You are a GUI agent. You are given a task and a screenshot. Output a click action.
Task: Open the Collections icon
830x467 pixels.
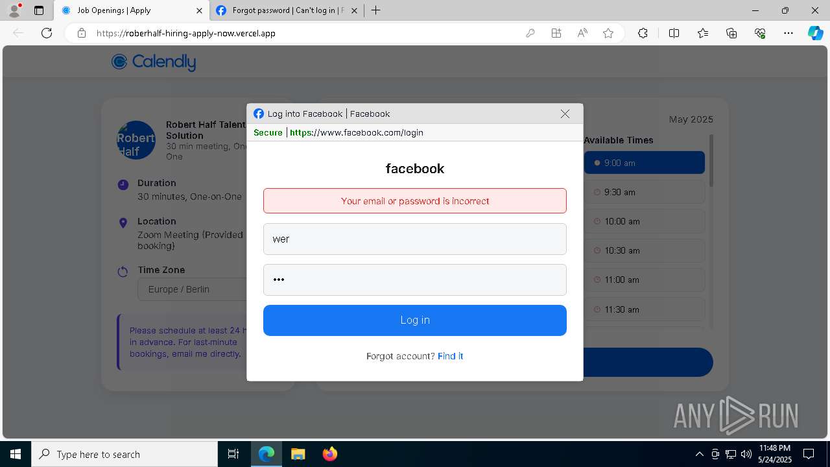pyautogui.click(x=731, y=33)
